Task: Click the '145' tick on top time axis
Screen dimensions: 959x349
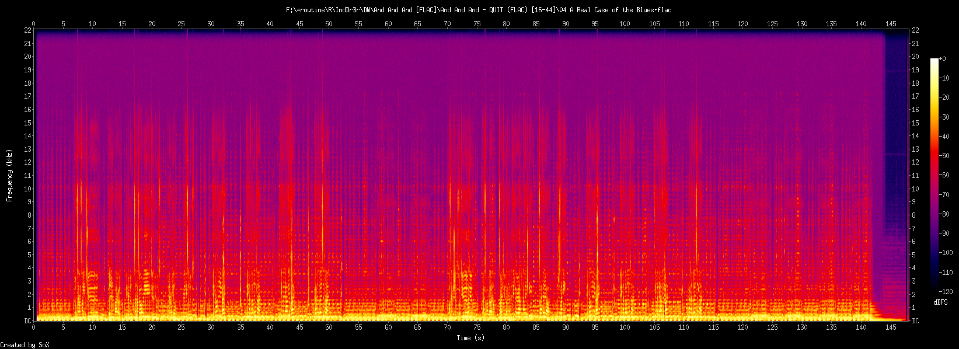Action: [x=891, y=24]
